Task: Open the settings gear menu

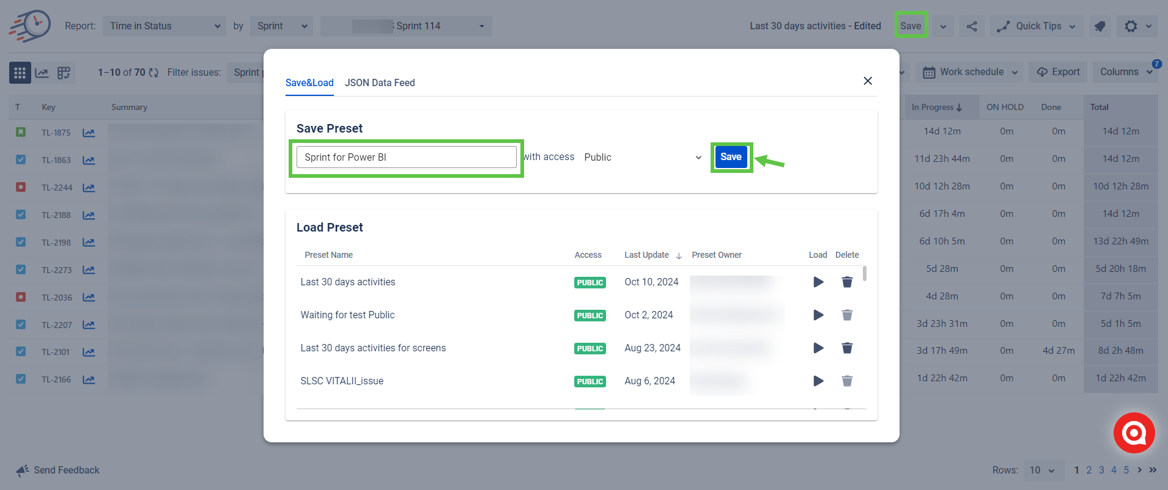Action: pos(1131,26)
